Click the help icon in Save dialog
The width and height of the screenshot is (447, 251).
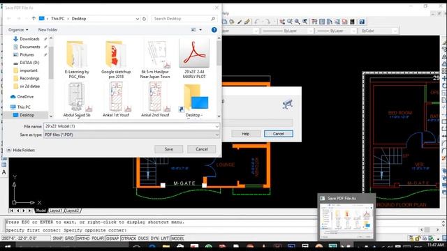[x=214, y=30]
